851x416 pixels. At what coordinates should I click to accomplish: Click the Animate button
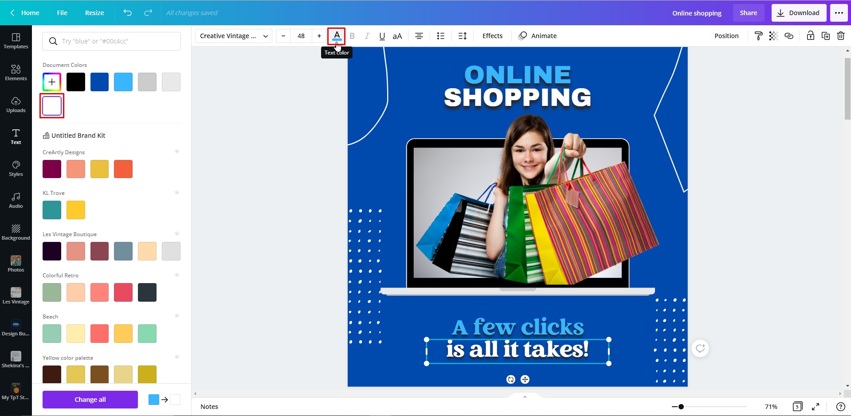point(537,36)
